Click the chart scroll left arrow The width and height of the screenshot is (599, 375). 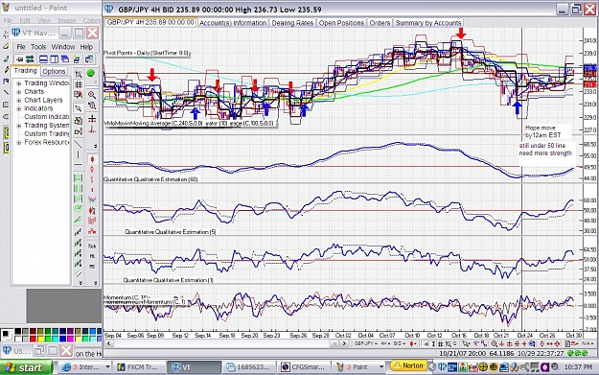108,343
